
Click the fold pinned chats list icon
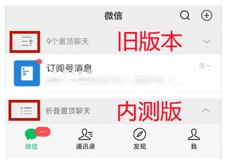point(26,111)
